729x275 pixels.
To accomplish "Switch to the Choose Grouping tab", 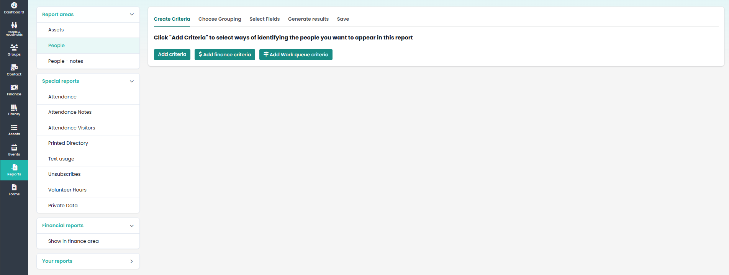I will pyautogui.click(x=220, y=19).
